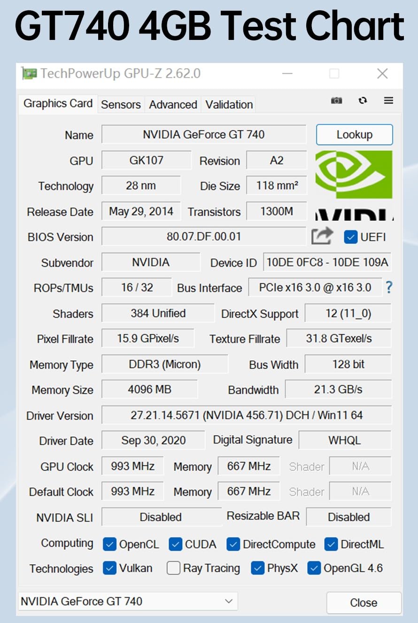Open the Advanced tab

(x=173, y=104)
